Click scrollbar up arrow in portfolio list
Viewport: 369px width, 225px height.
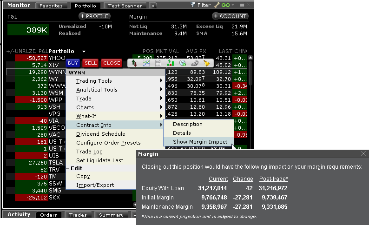point(250,58)
